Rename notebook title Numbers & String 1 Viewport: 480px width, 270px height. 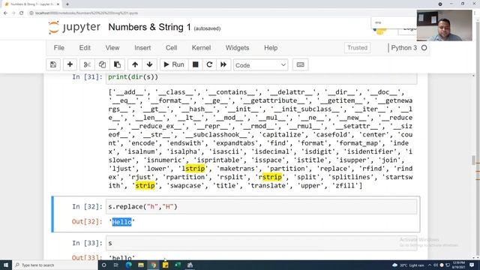pyautogui.click(x=149, y=27)
